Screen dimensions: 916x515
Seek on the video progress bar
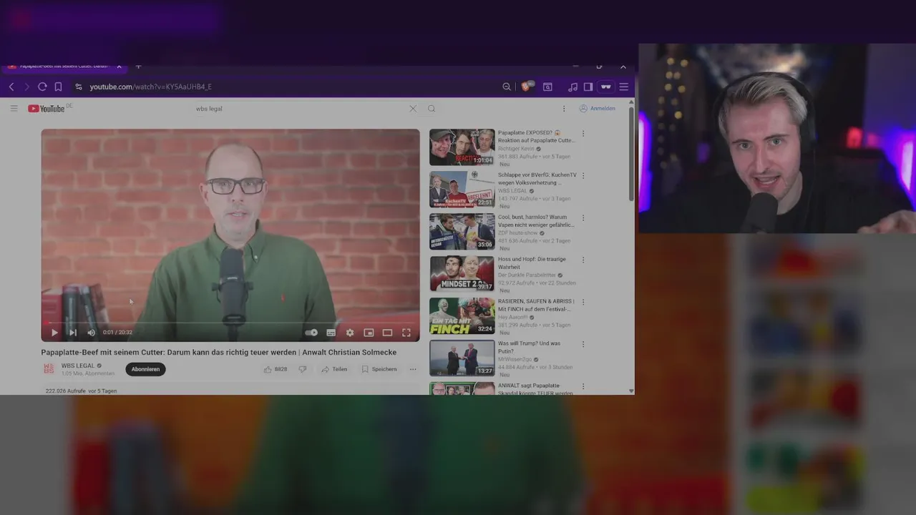pos(230,323)
